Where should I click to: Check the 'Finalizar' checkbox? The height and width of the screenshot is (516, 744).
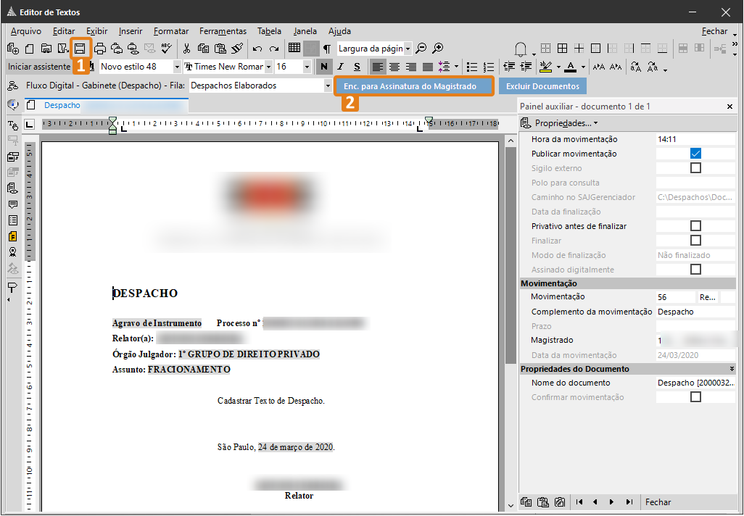(x=695, y=241)
